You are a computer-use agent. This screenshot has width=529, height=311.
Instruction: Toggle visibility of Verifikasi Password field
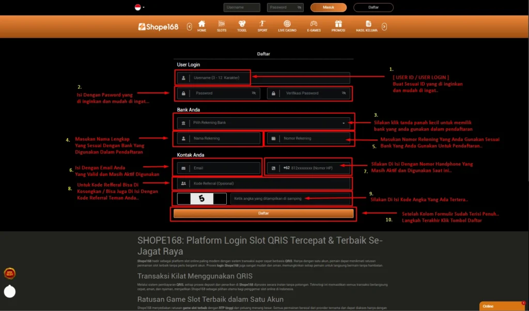(344, 94)
